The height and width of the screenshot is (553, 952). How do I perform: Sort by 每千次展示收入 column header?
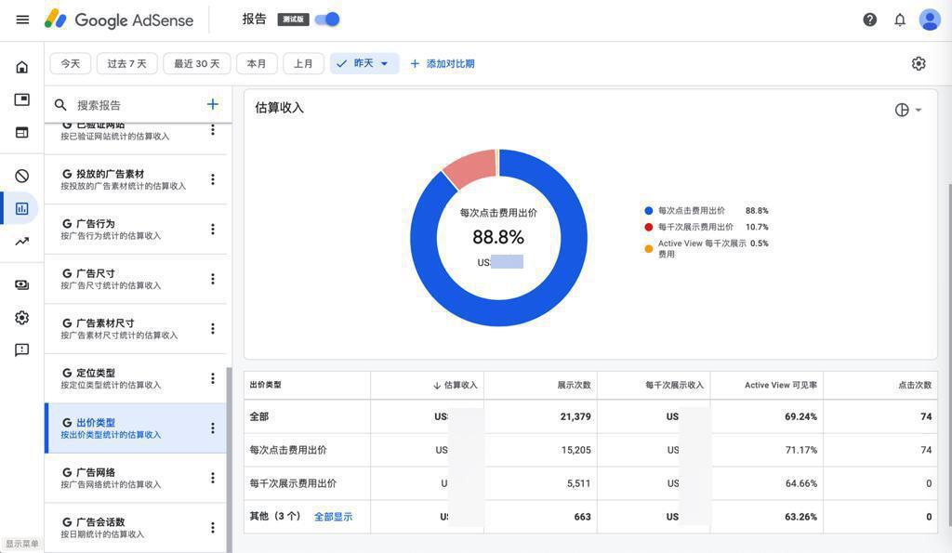tap(674, 385)
